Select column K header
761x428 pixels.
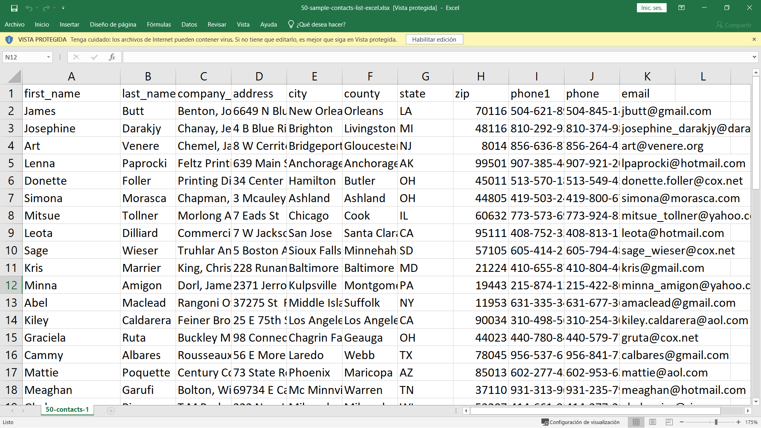647,76
